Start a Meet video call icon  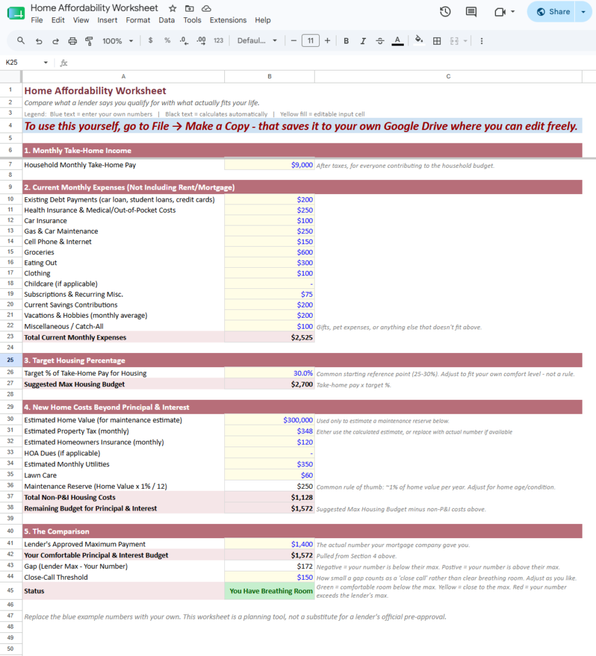500,12
